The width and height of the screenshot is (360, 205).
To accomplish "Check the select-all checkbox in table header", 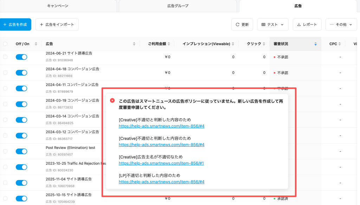I will coord(5,44).
